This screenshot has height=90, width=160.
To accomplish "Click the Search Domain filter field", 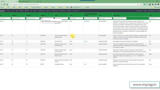I will (x=18, y=18).
